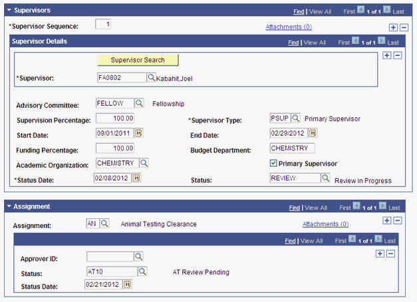Click Find in Supervisors header
Image resolution: width=417 pixels, height=302 pixels.
coord(299,12)
